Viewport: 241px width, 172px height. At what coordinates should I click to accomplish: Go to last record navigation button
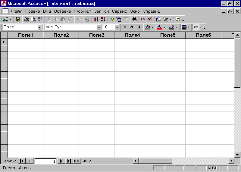coord(69,161)
